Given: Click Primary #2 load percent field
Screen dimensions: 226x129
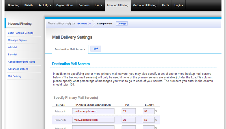Looking at the screenshot, I should (149, 120).
